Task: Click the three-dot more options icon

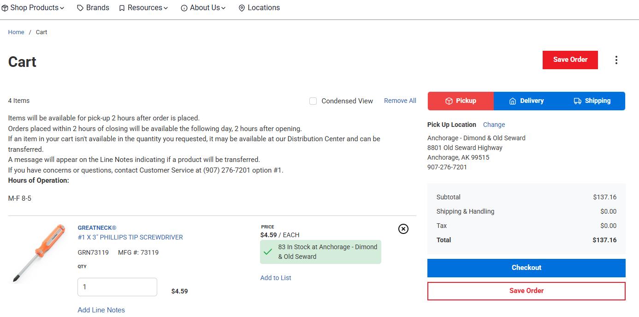Action: (x=616, y=60)
